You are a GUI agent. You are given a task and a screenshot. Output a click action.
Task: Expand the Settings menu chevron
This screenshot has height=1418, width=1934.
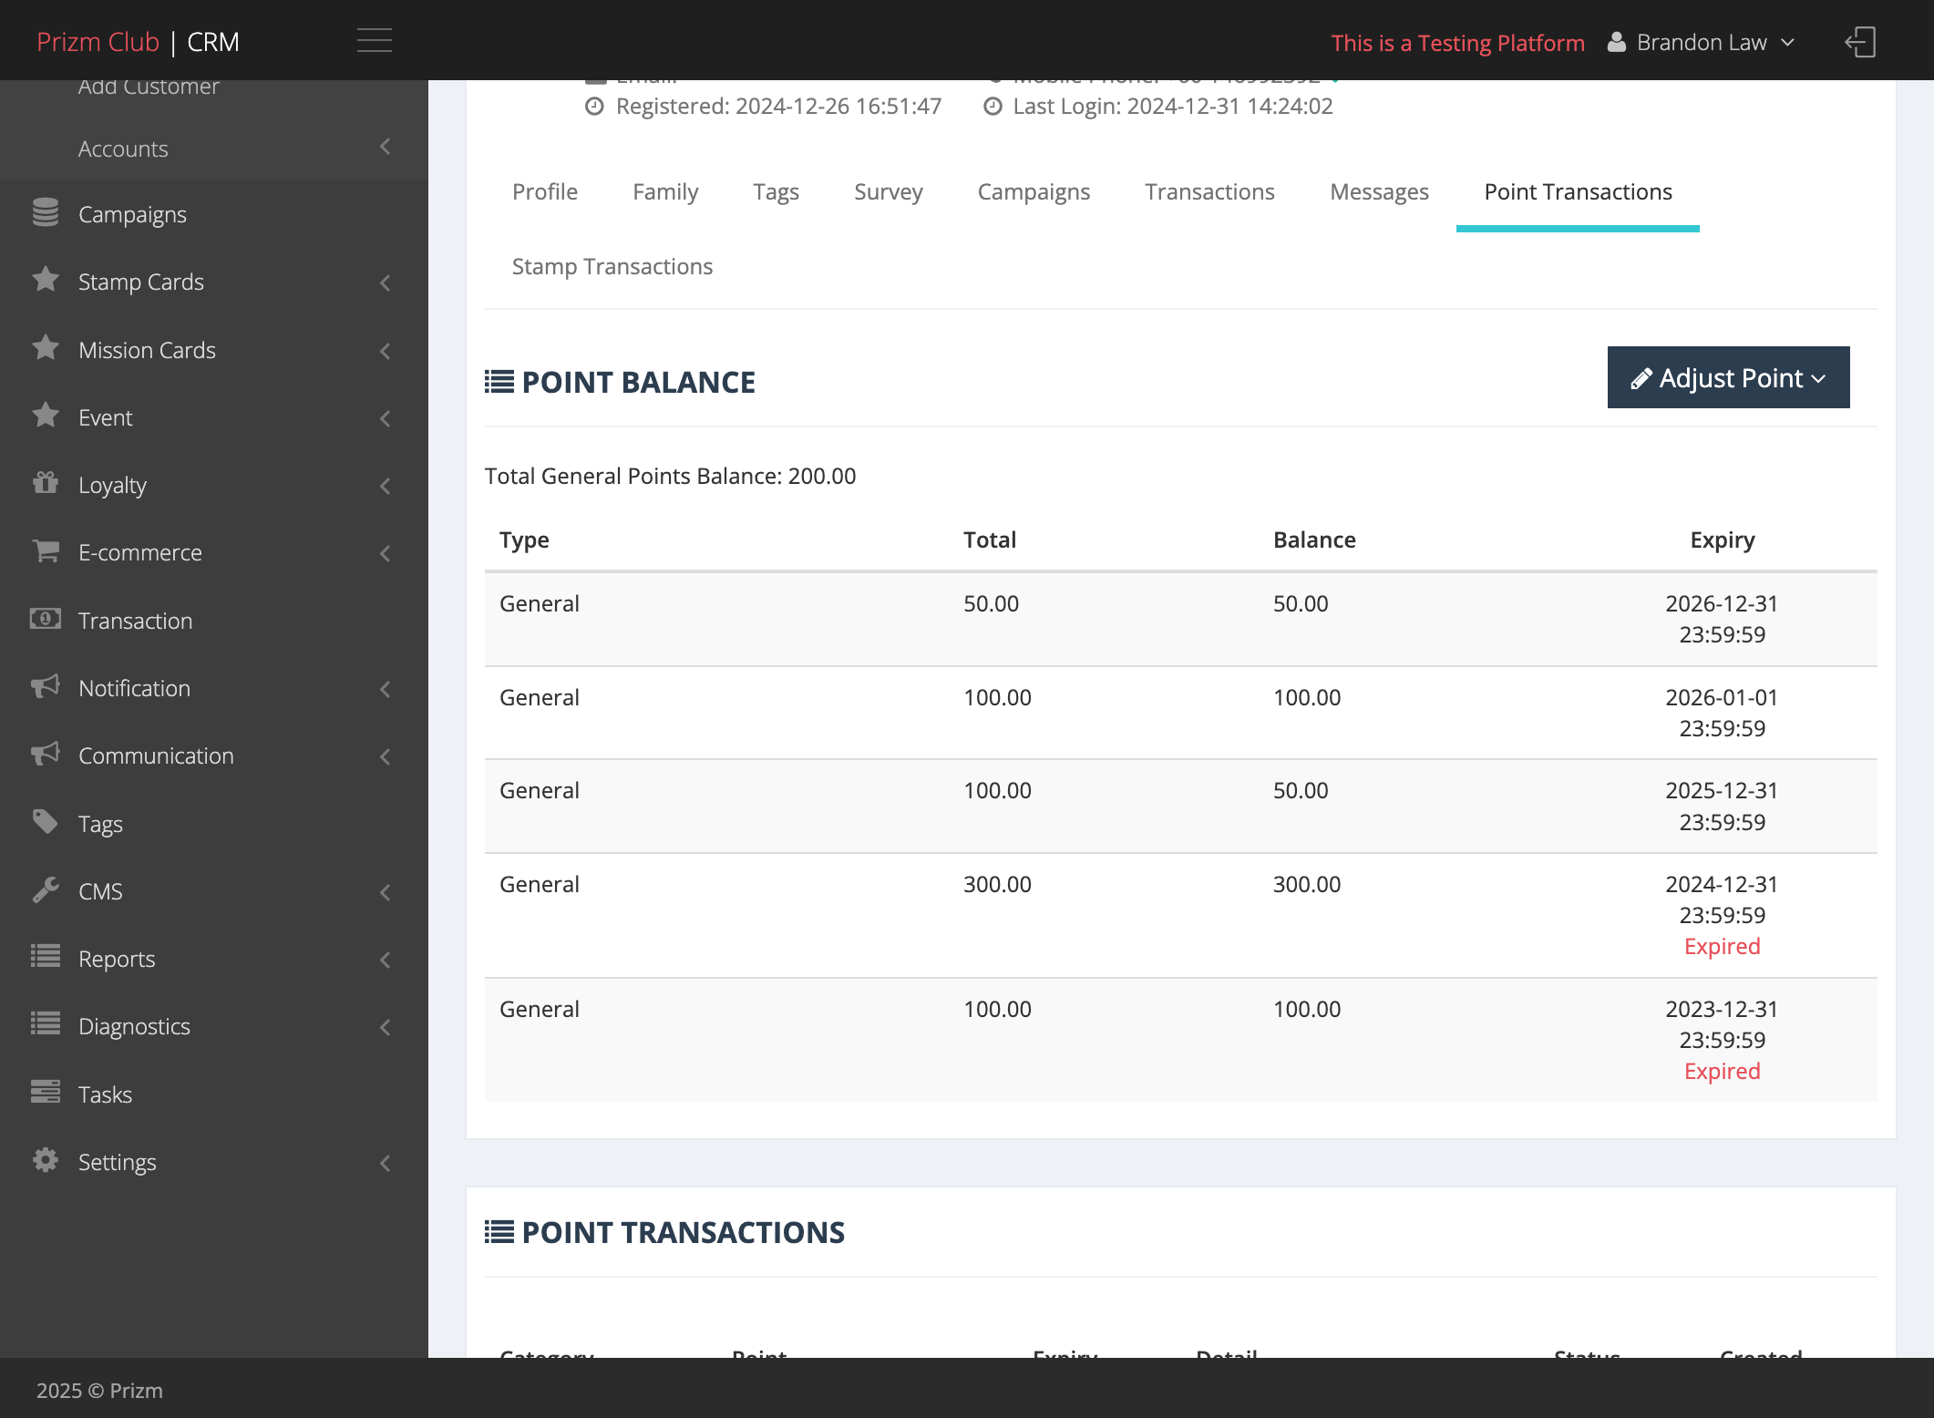[386, 1163]
